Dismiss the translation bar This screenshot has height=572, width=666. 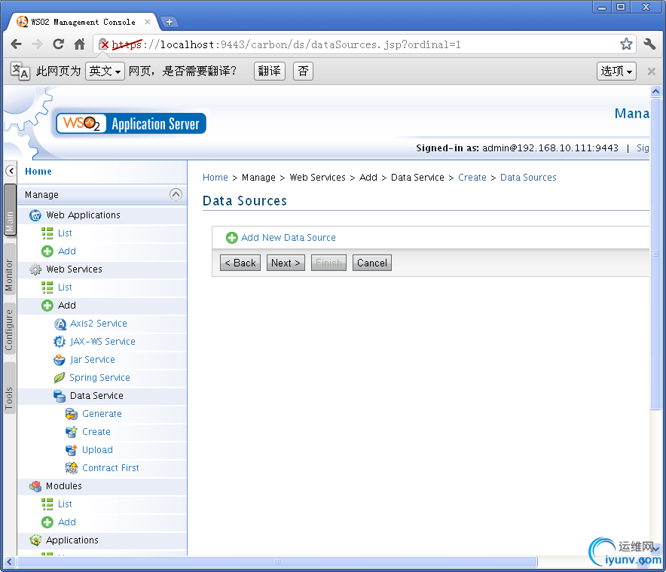651,71
